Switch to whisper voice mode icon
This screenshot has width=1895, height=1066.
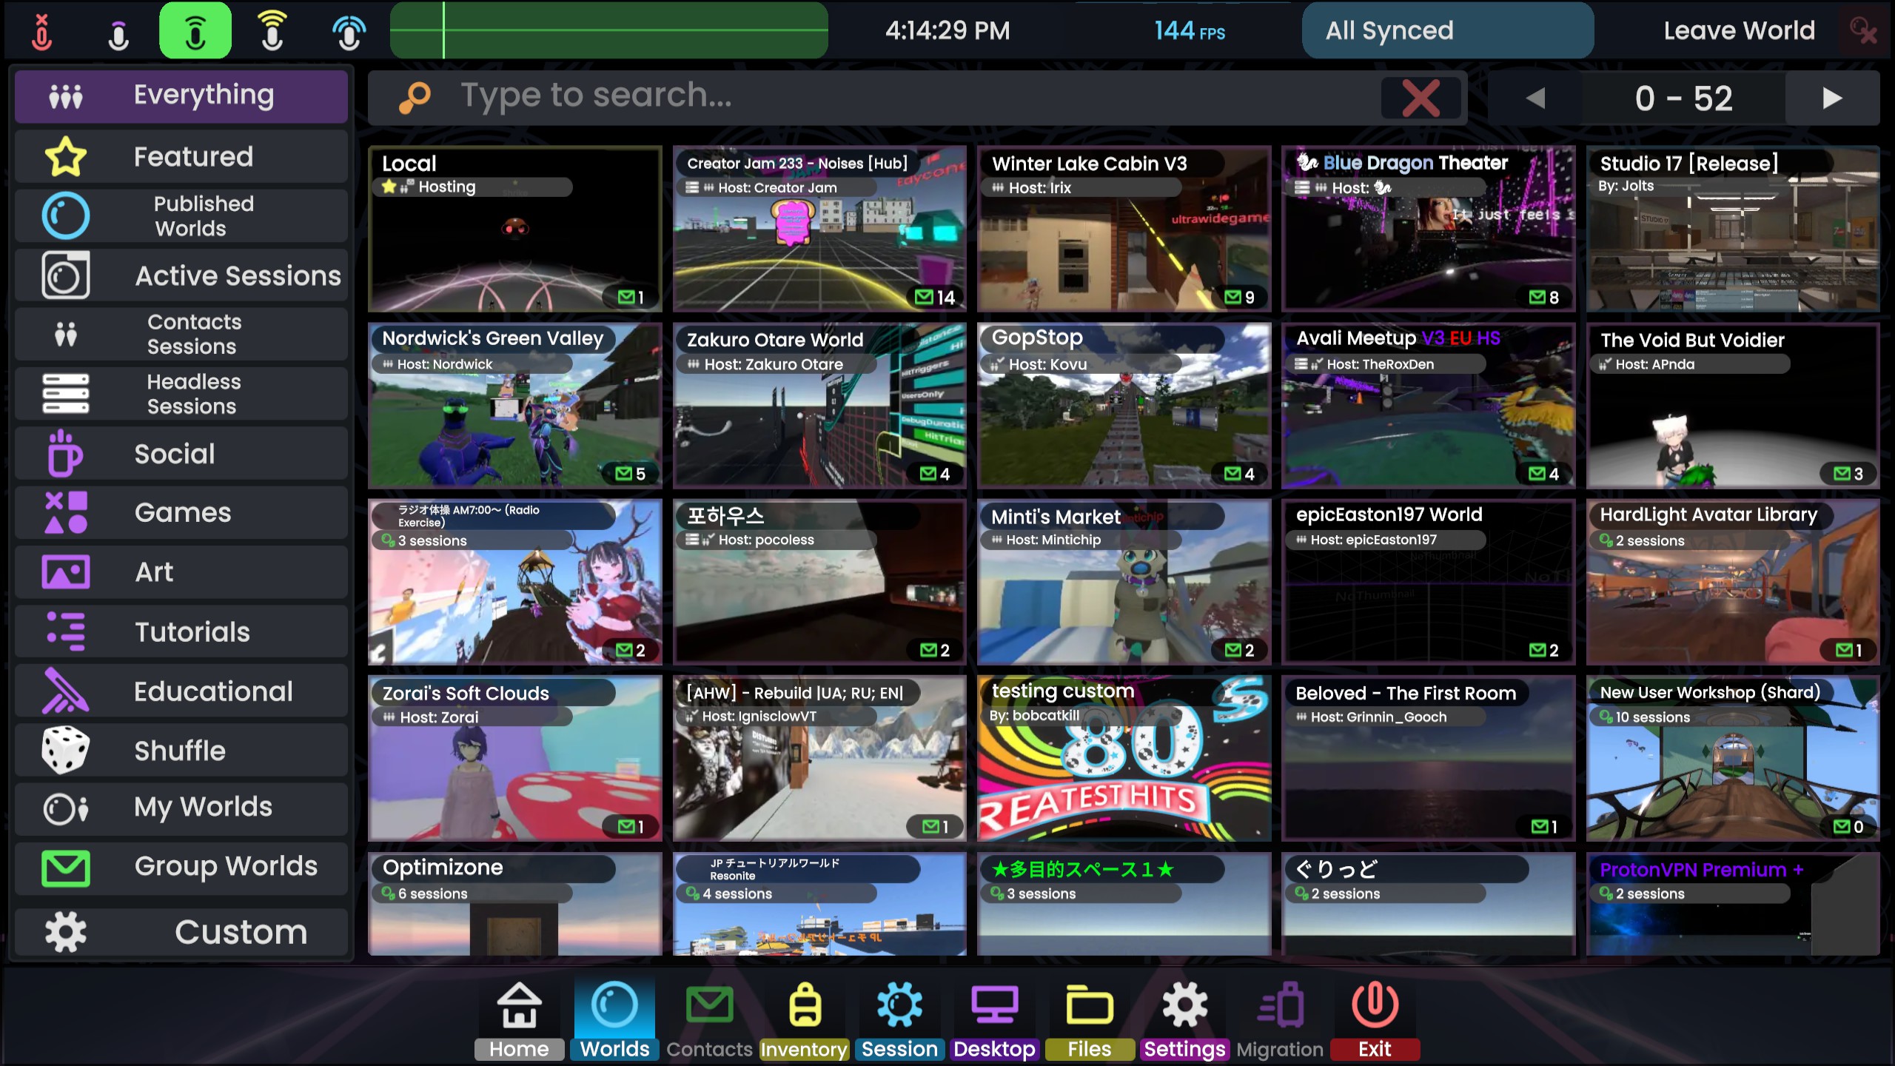tap(118, 31)
